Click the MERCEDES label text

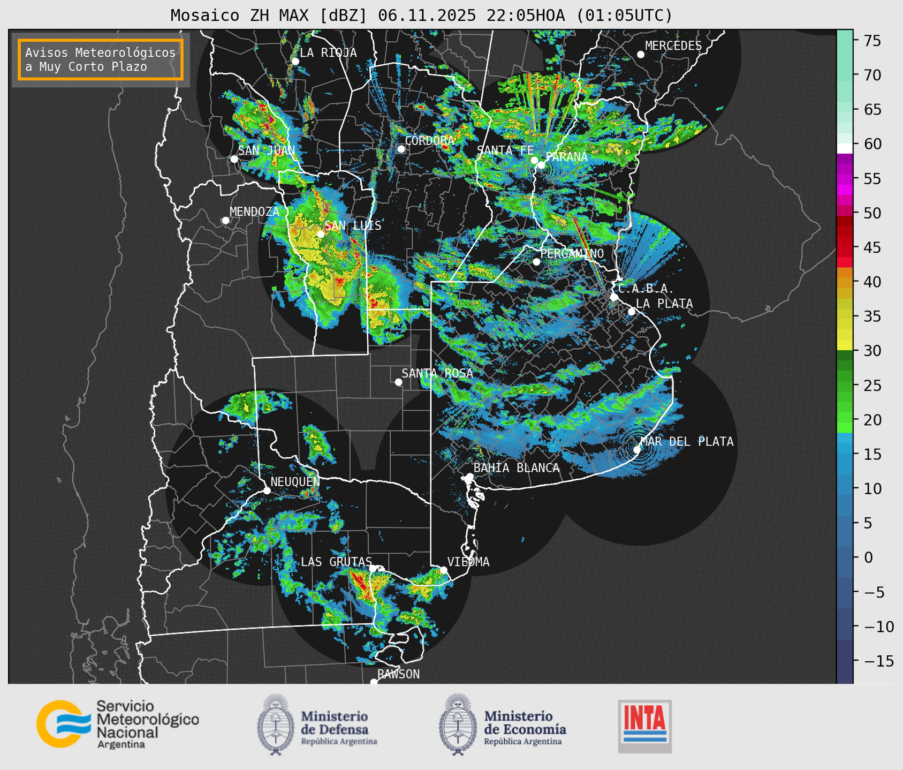pyautogui.click(x=673, y=46)
